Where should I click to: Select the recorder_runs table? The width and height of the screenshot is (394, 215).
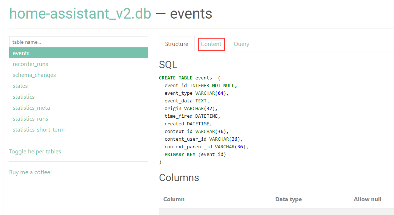(30, 64)
